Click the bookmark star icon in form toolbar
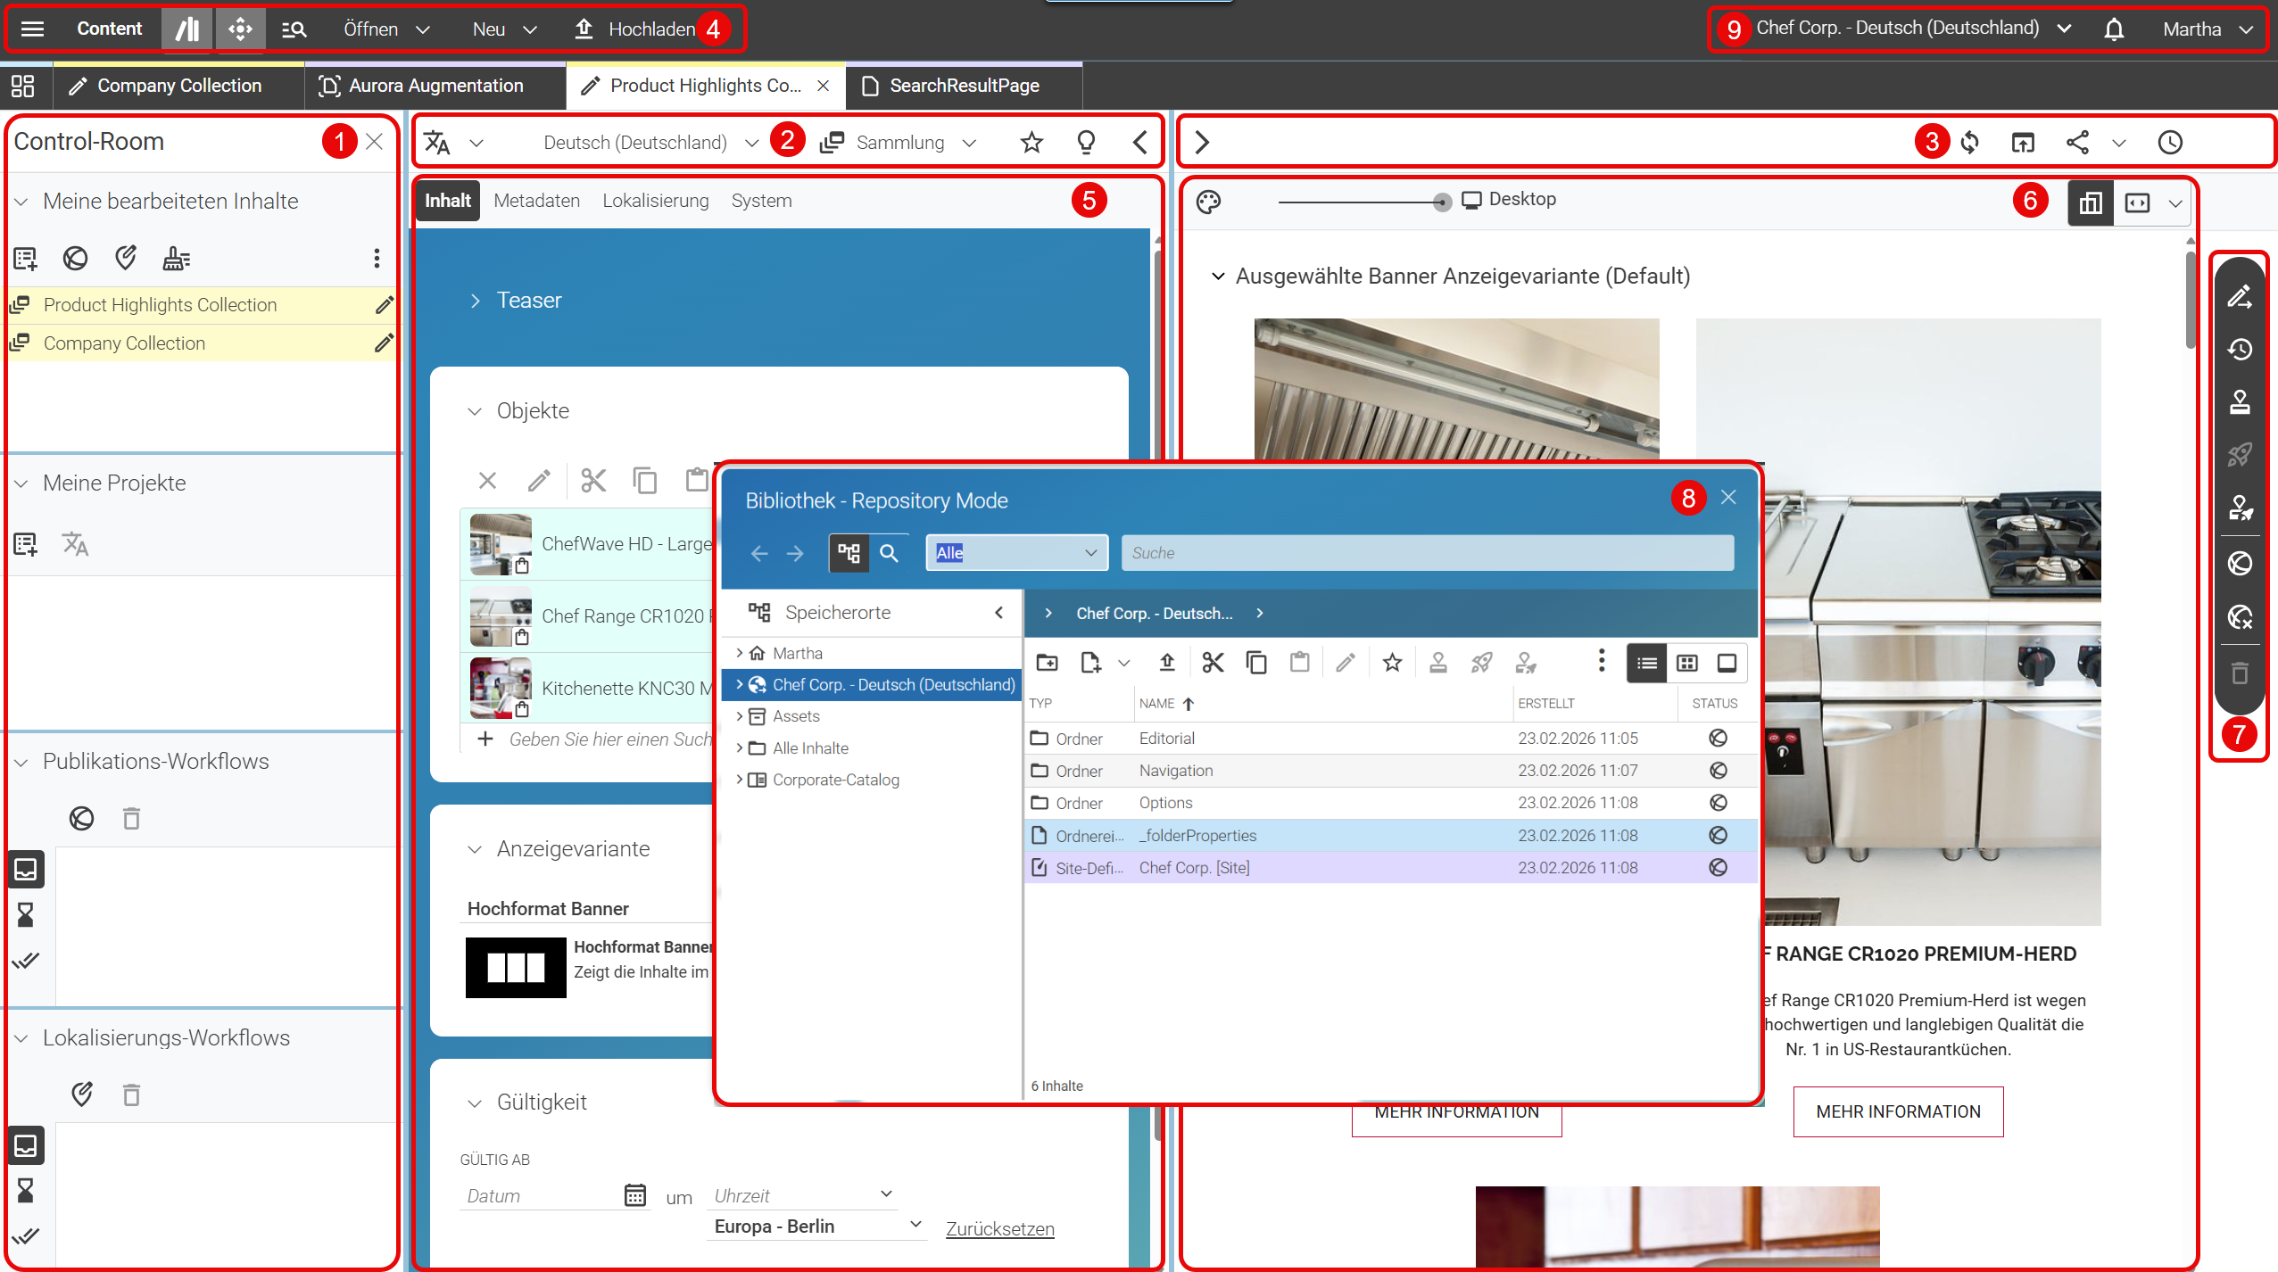 [x=1031, y=143]
